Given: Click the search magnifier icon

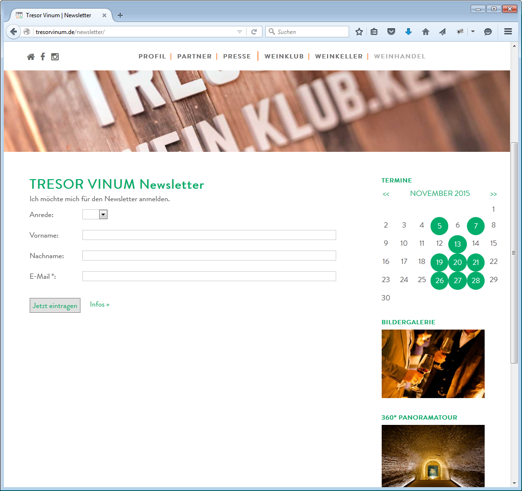Looking at the screenshot, I should pyautogui.click(x=272, y=32).
